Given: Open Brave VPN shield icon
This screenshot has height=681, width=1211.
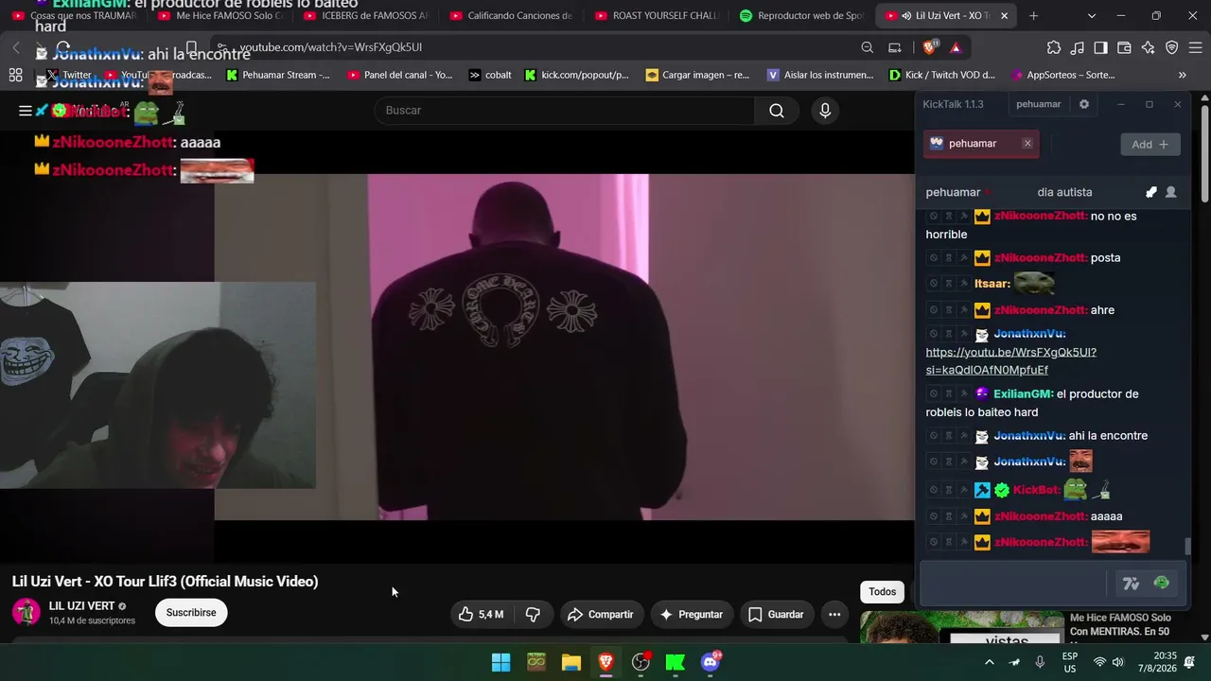Looking at the screenshot, I should (1172, 47).
